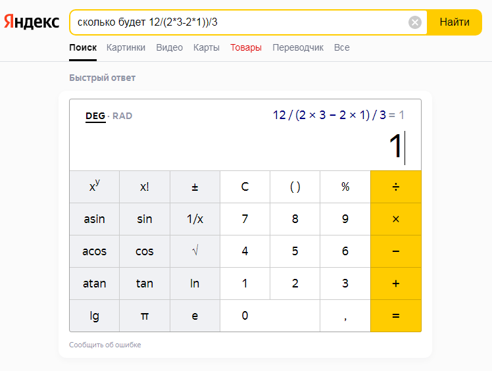This screenshot has width=492, height=371.
Task: Open the Картинки search tab
Action: point(126,47)
